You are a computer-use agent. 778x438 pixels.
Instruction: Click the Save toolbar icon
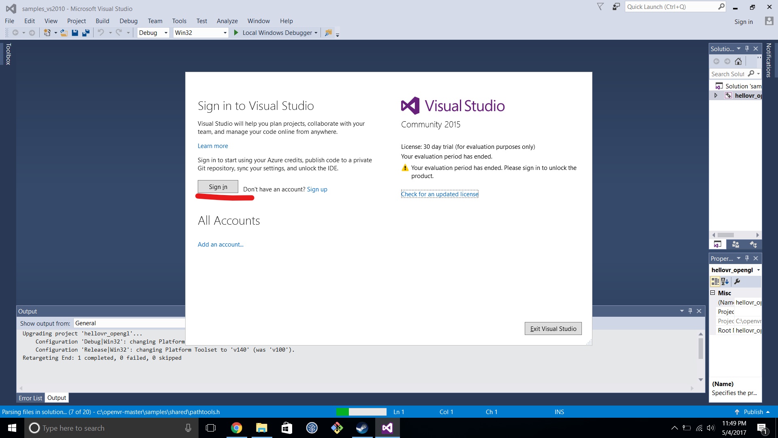point(75,32)
